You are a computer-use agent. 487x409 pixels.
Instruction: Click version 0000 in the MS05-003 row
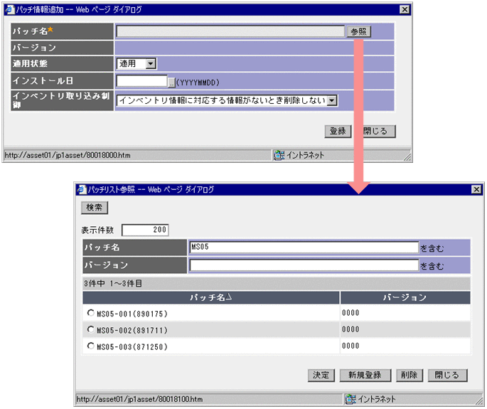click(350, 346)
